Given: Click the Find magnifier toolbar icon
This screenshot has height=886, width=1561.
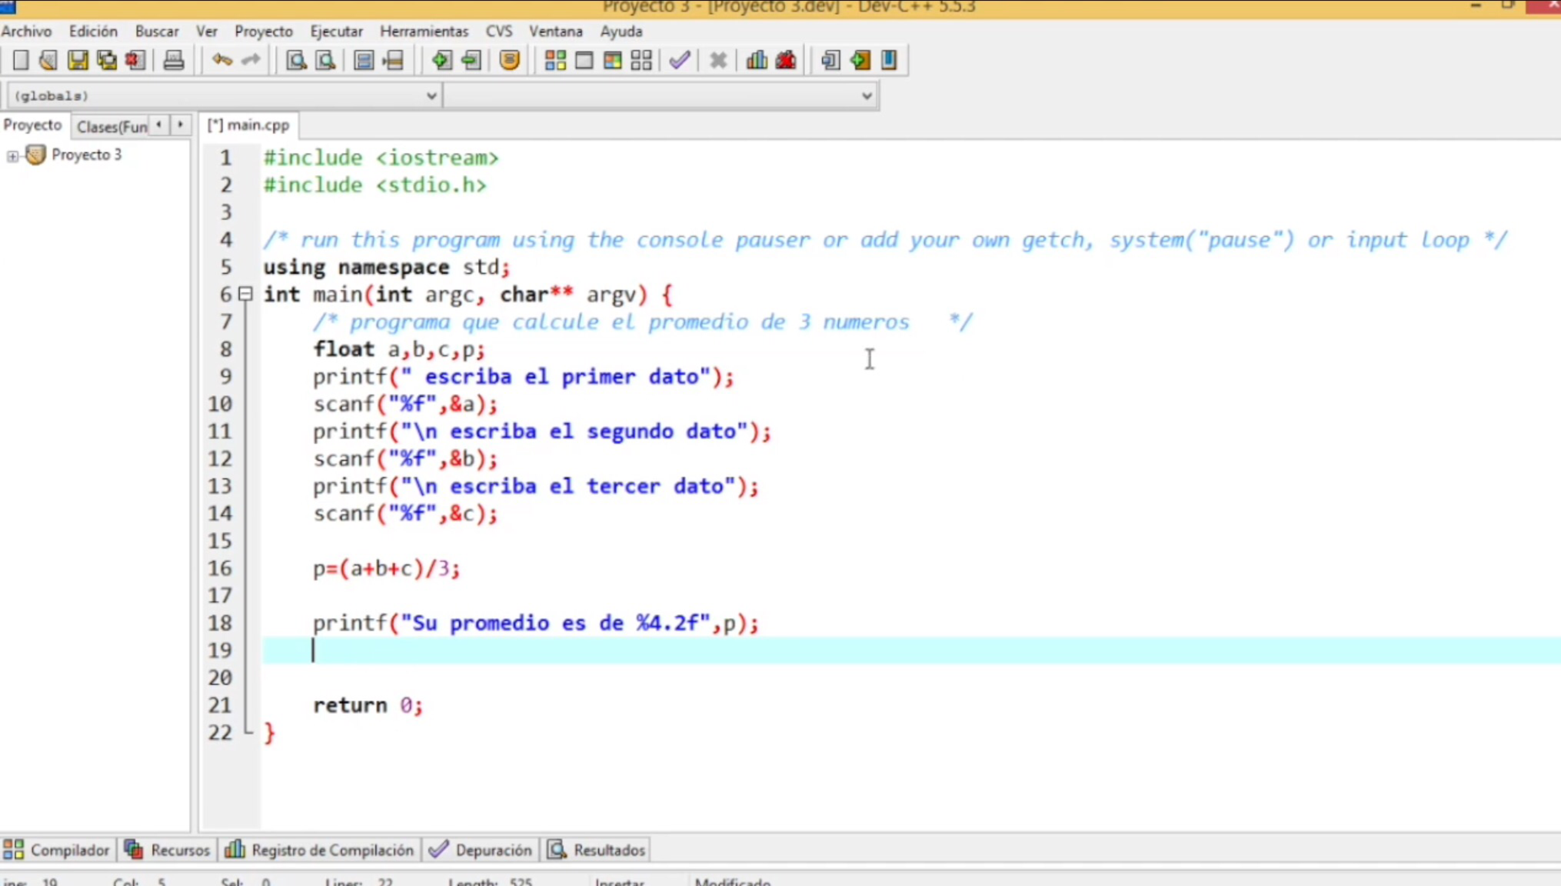Looking at the screenshot, I should pos(296,60).
